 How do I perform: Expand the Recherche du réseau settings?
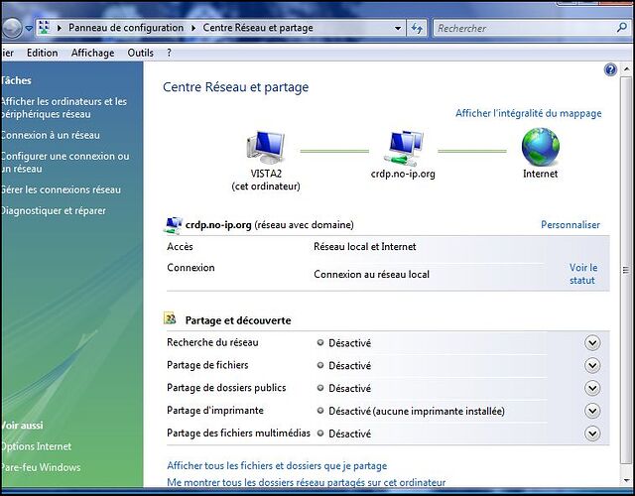click(592, 343)
